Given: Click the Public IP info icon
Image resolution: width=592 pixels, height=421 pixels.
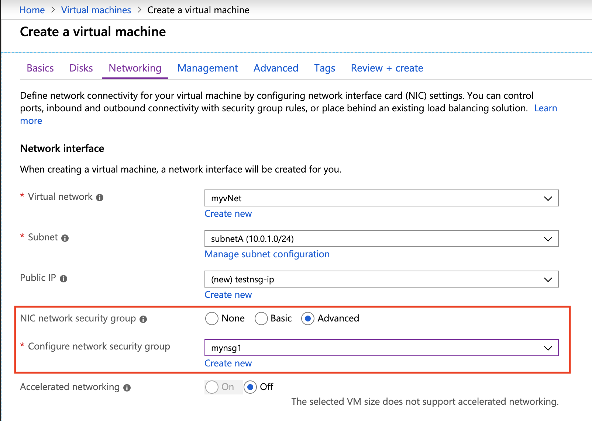Looking at the screenshot, I should 63,279.
